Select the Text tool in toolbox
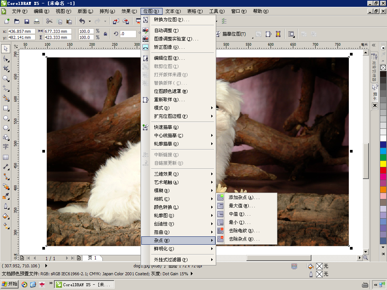The height and width of the screenshot is (290, 387). pyautogui.click(x=6, y=147)
